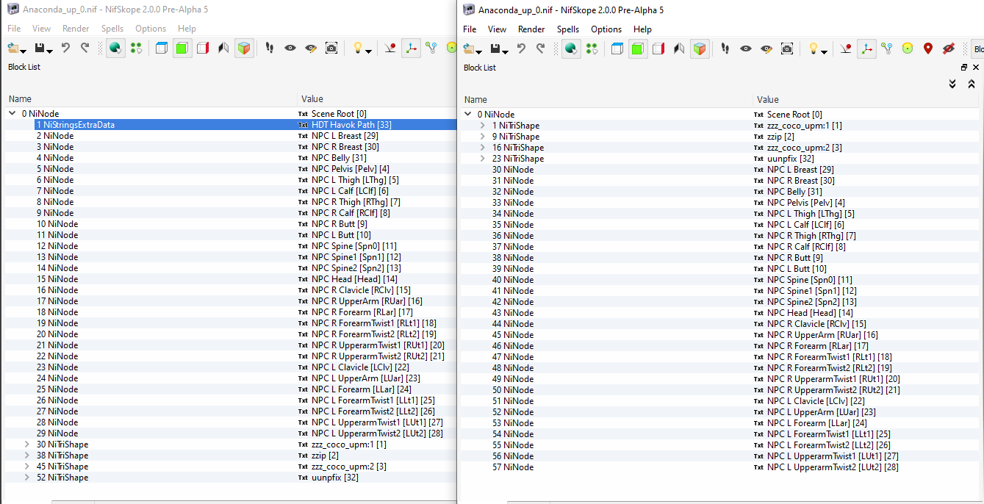
Task: Expand 23 NiTriShape uunpfix in right window
Action: coord(483,159)
